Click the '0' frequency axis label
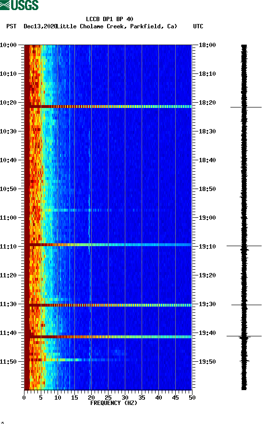The height and width of the screenshot is (428, 265). (x=24, y=398)
